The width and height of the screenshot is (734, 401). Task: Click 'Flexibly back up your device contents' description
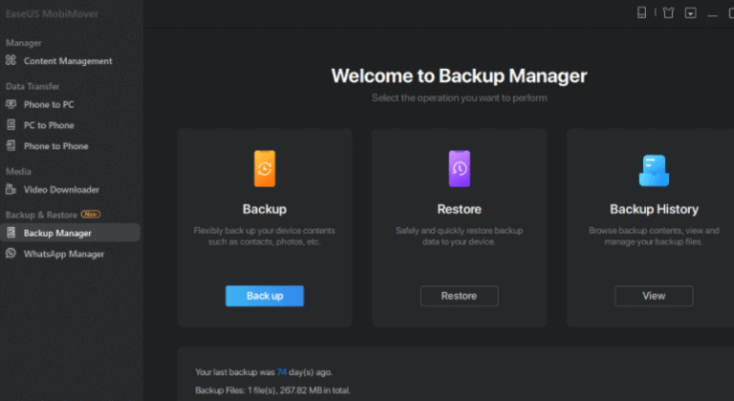tap(265, 236)
